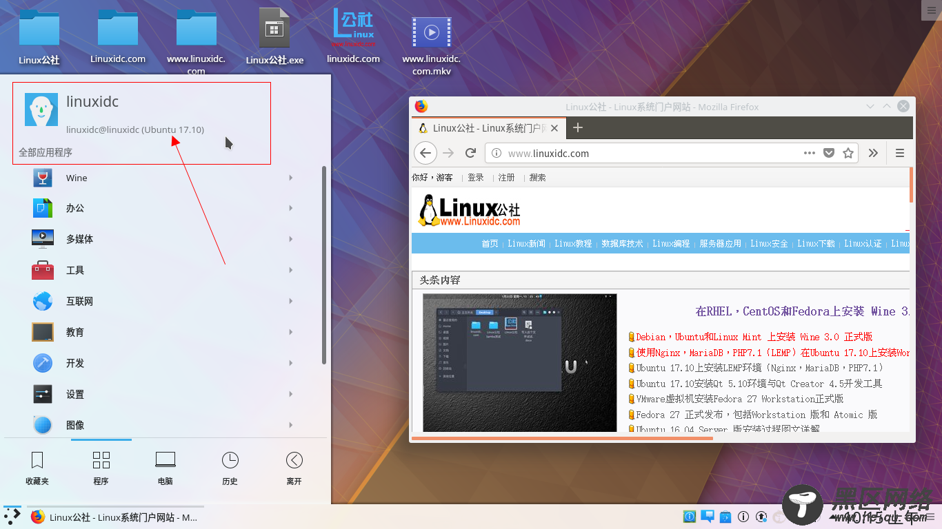The height and width of the screenshot is (529, 942).
Task: Expand the 工具 submenu arrow
Action: click(x=291, y=270)
